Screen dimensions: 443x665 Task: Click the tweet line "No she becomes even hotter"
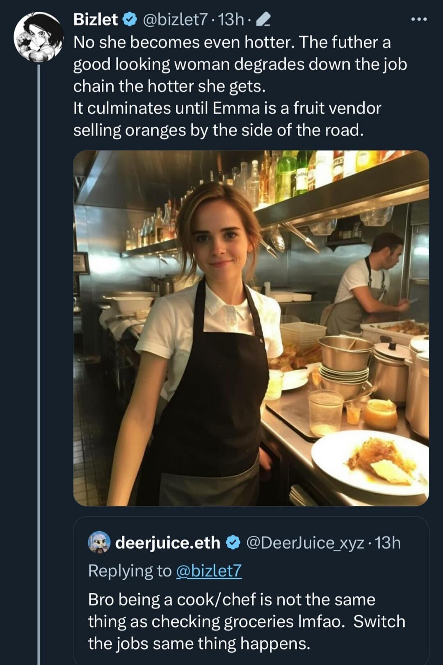tap(183, 42)
